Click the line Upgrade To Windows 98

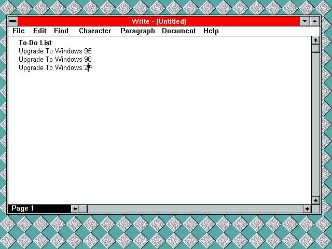(55, 59)
